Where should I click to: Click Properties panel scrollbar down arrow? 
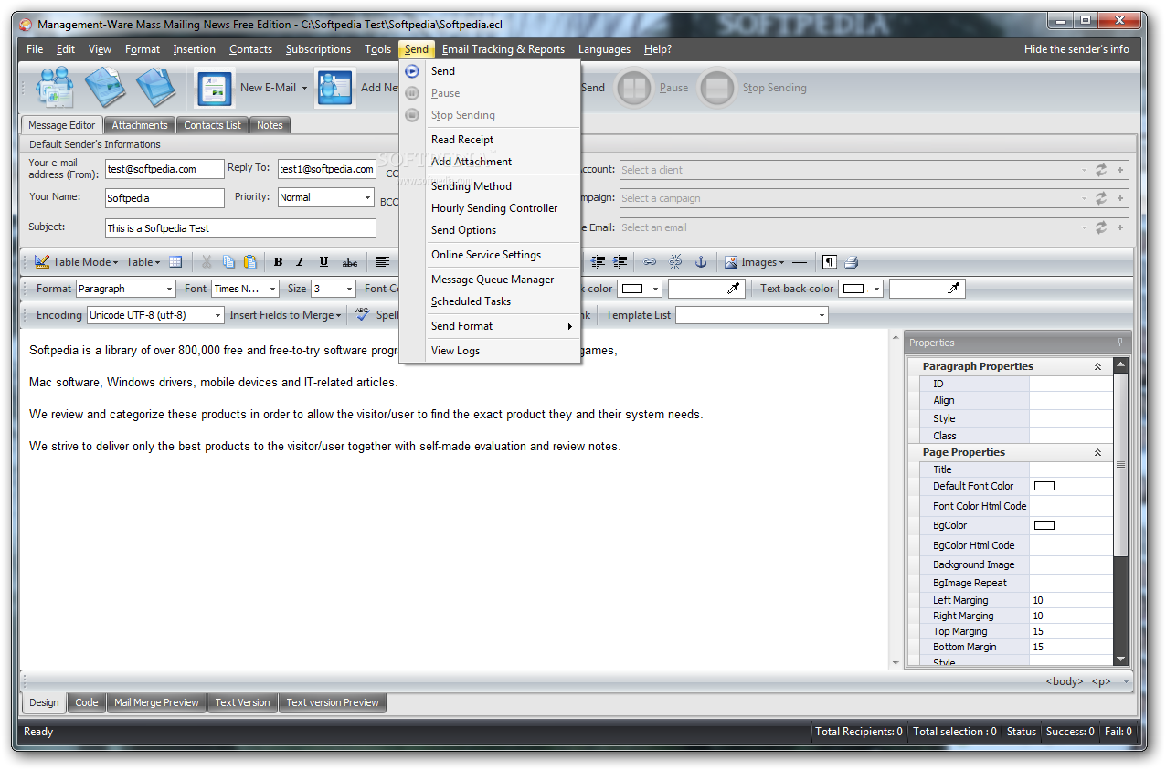pyautogui.click(x=1120, y=659)
